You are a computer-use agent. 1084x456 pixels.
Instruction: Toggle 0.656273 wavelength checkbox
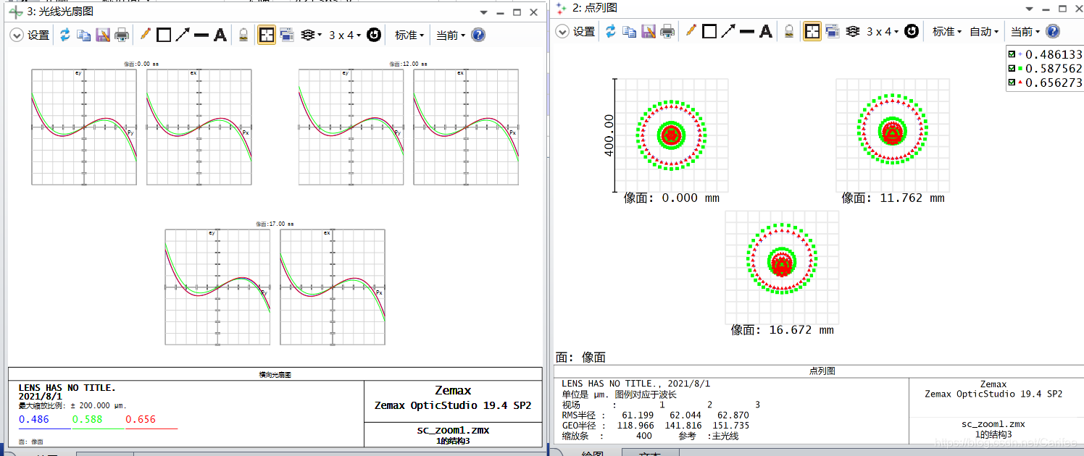pos(1012,83)
